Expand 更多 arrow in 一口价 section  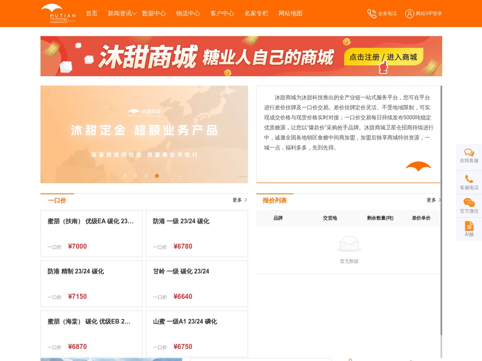tap(246, 200)
